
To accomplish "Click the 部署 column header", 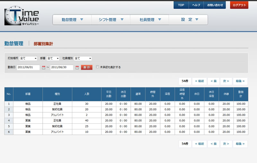I will click(28, 94).
